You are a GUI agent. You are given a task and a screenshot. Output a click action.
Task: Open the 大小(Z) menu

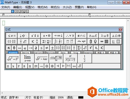click(67, 7)
